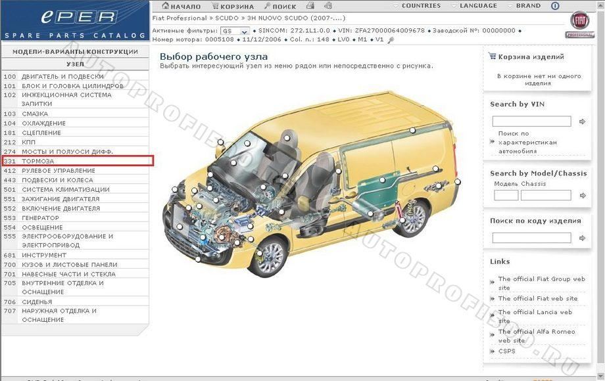Image resolution: width=605 pixels, height=381 pixels.
Task: Open the GS active filters dropdown
Action: tap(234, 31)
